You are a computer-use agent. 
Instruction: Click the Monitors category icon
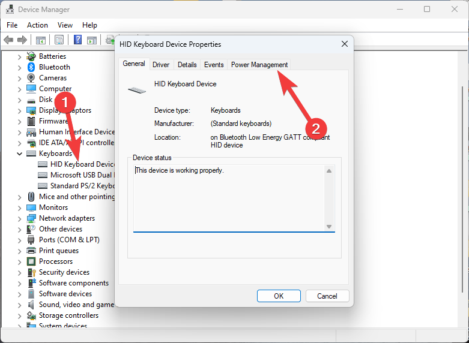(x=31, y=207)
